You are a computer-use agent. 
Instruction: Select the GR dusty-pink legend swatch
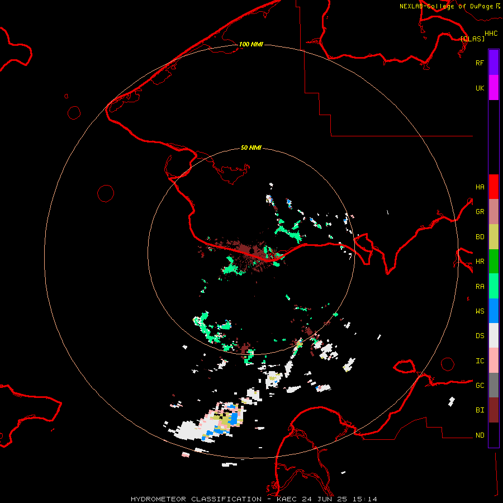pos(493,212)
